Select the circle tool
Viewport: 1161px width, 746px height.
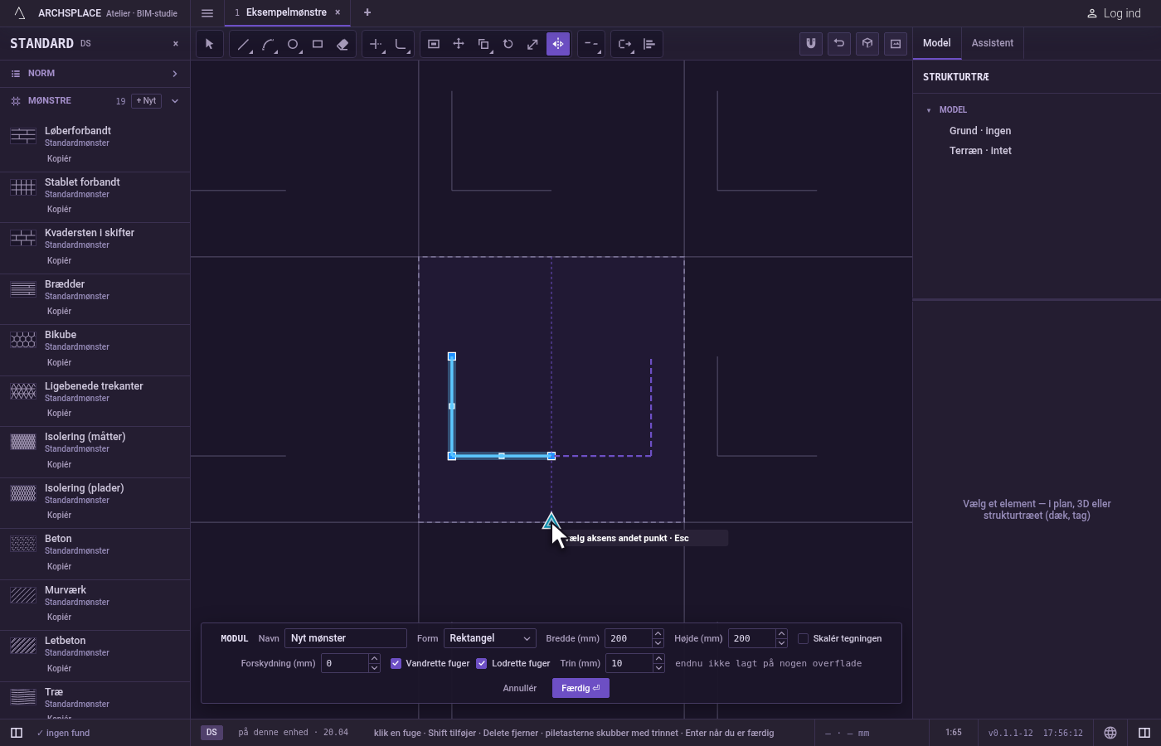click(x=293, y=44)
